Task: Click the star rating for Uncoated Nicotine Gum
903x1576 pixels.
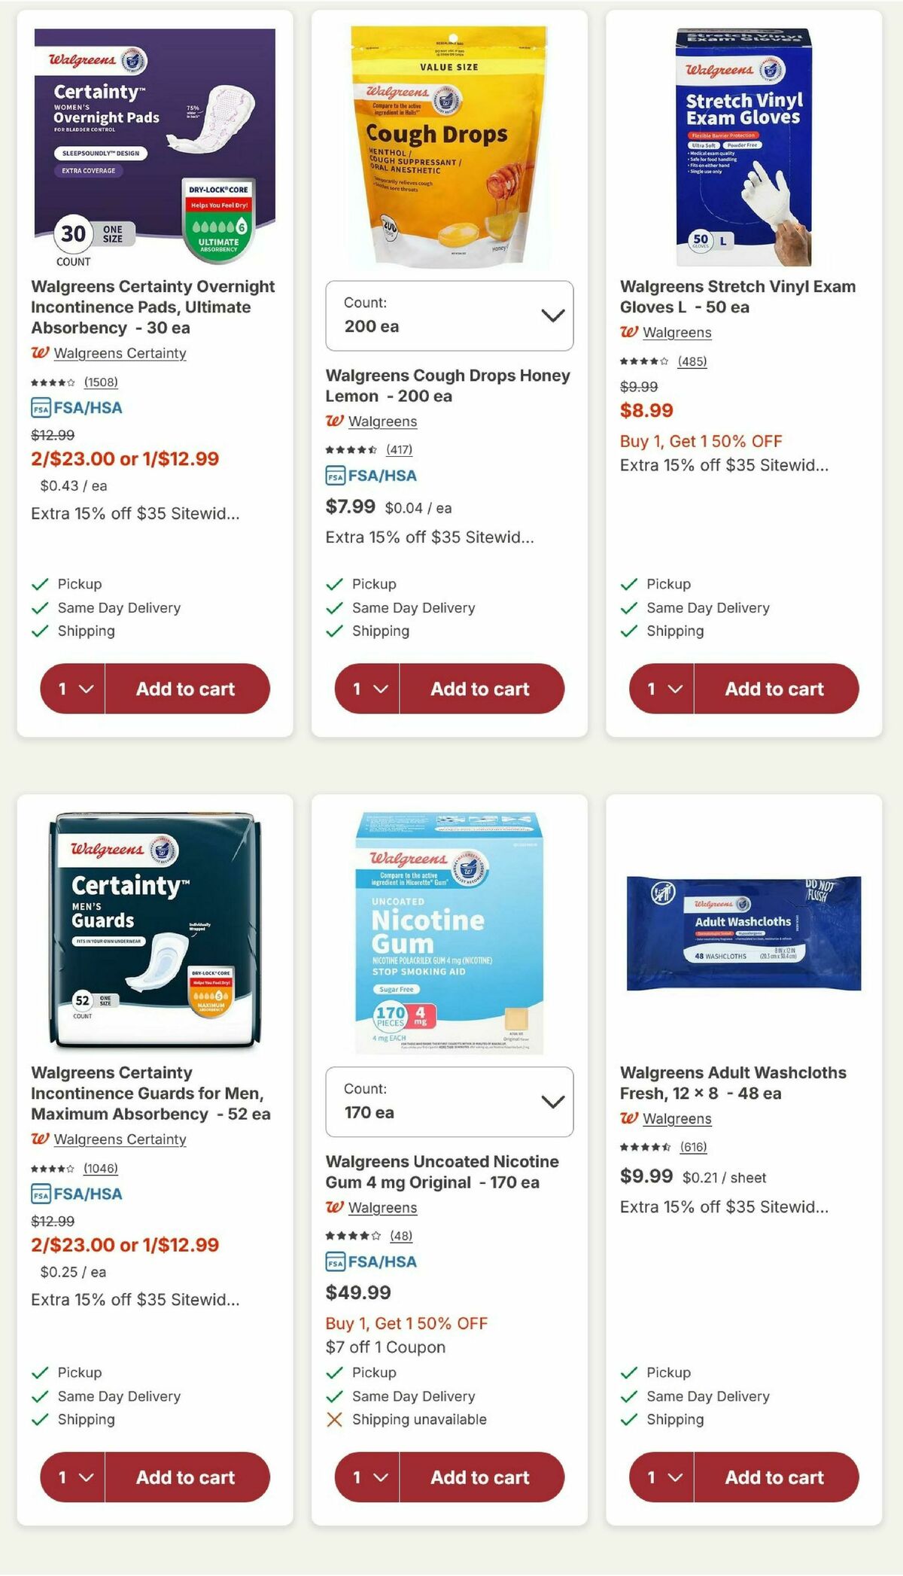Action: (351, 1235)
